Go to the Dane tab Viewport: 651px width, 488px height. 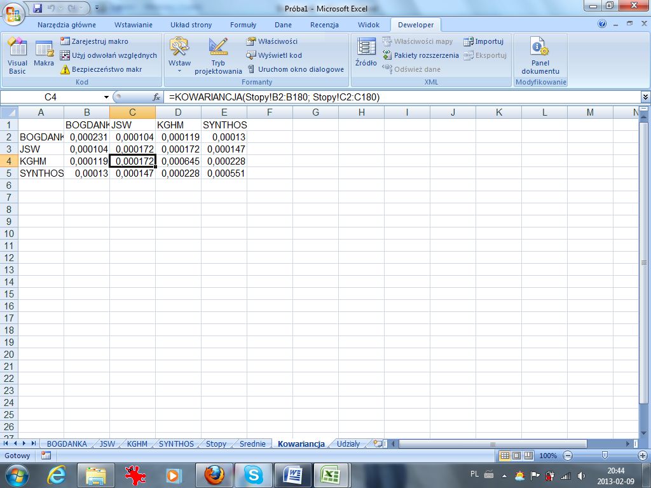[x=283, y=25]
